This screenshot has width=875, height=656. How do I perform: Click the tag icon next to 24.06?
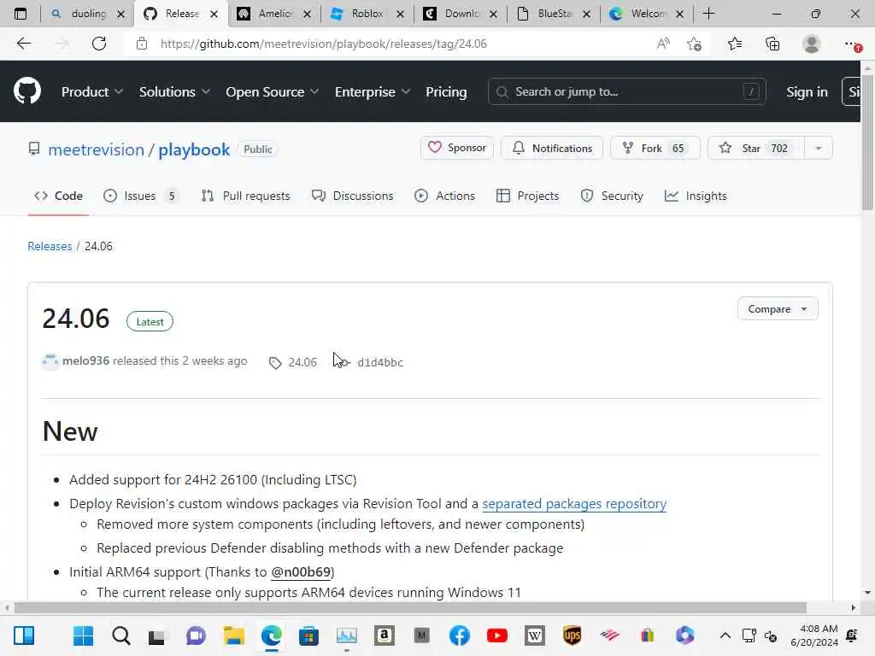coord(275,363)
